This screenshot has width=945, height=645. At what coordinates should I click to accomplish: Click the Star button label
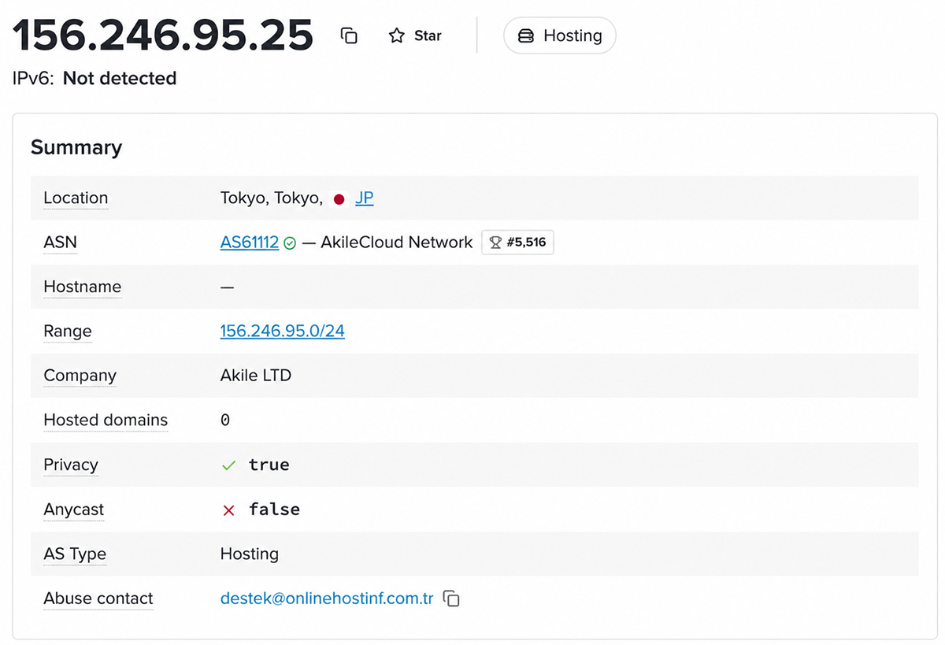coord(428,35)
